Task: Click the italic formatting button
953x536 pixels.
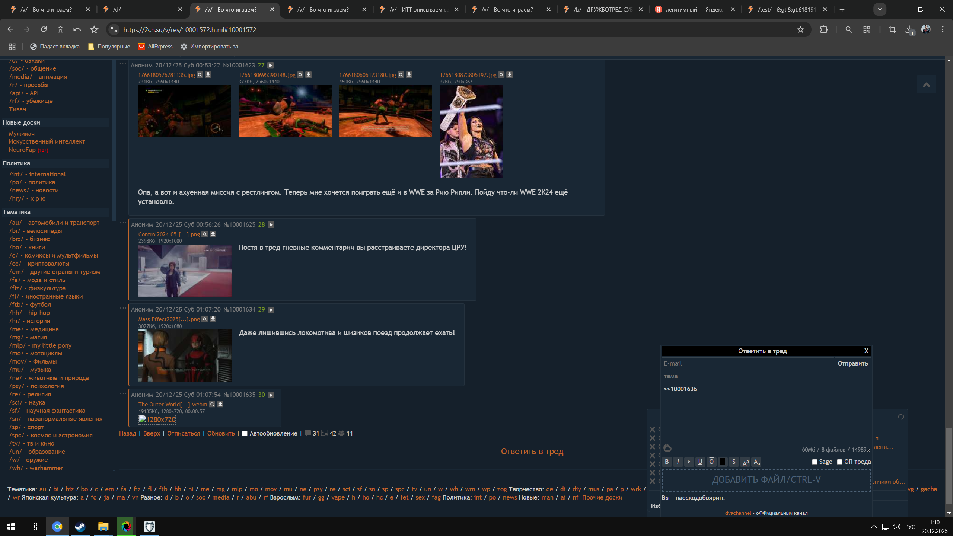Action: (x=678, y=462)
